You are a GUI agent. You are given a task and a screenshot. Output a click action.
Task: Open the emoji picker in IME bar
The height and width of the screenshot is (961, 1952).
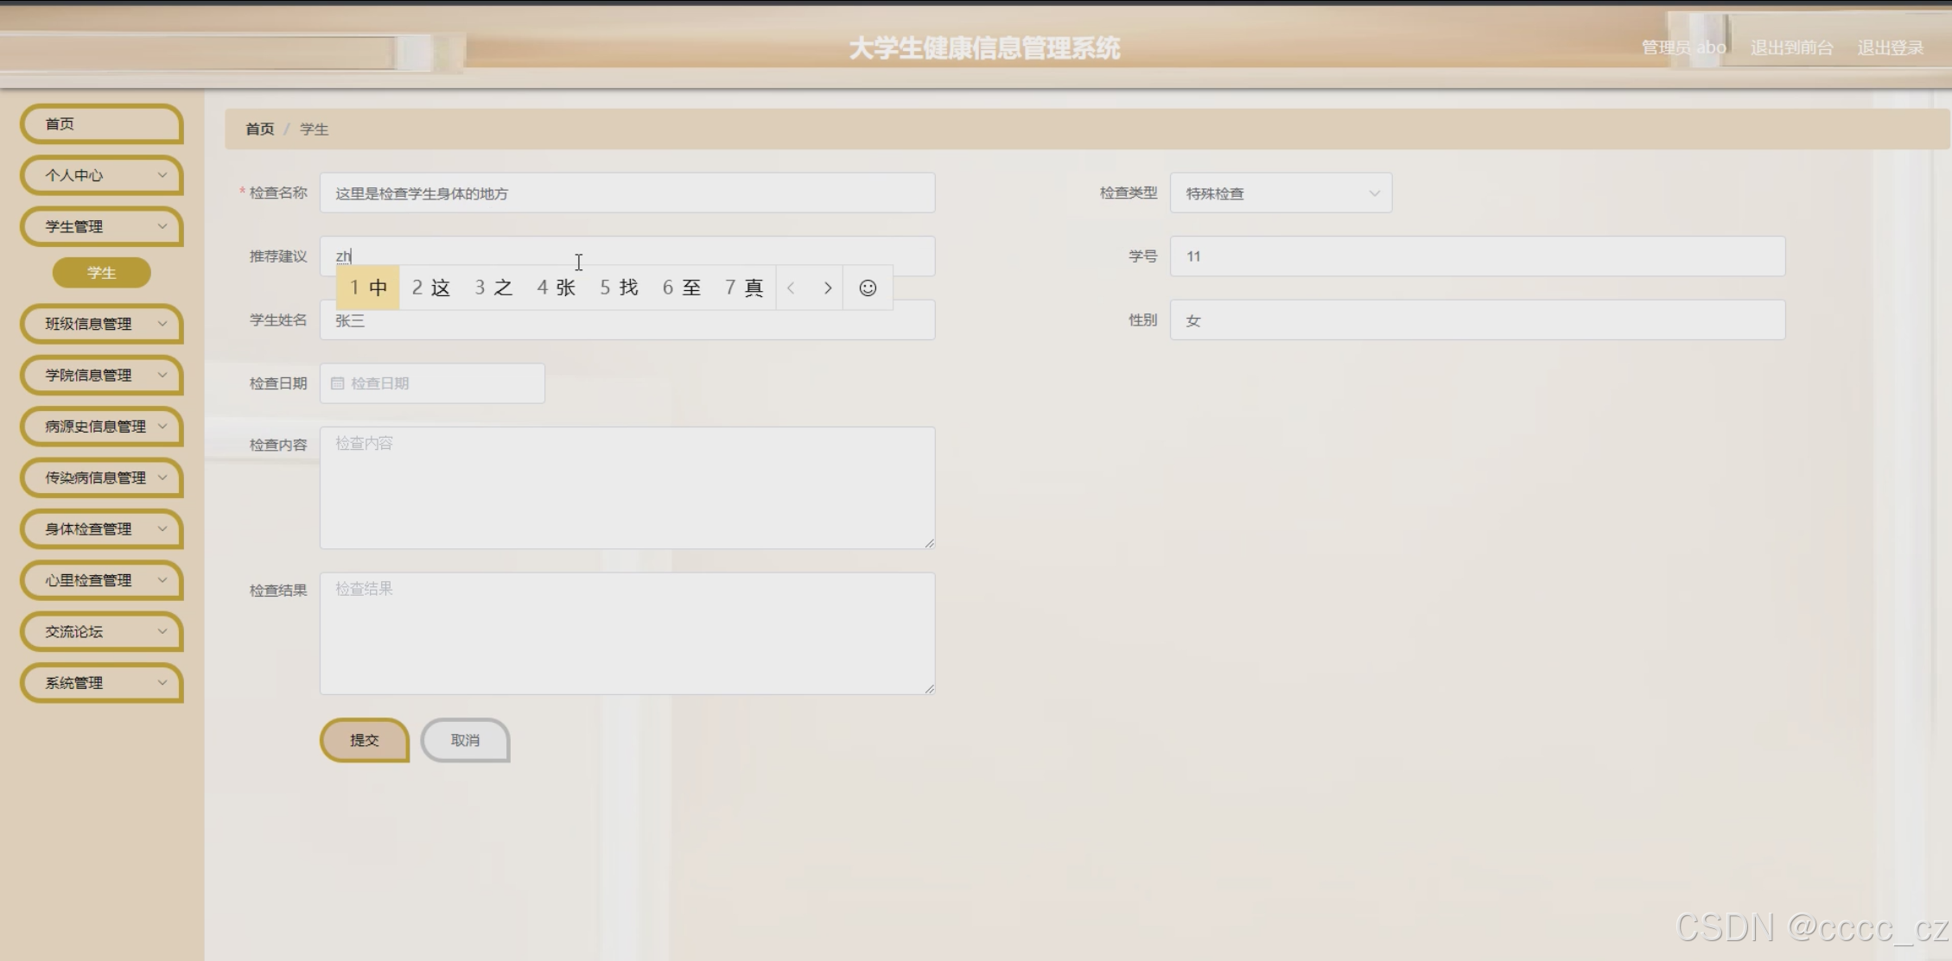coord(868,288)
